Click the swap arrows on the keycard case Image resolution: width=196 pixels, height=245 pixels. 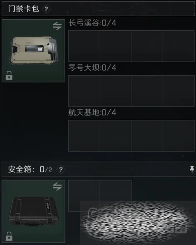coord(57,26)
